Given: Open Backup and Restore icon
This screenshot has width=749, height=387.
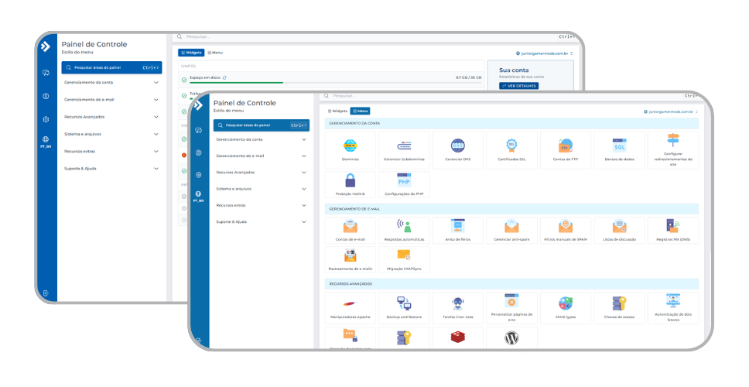Looking at the screenshot, I should 404,304.
